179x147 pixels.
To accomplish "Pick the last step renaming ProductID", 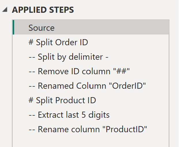I will pyautogui.click(x=88, y=129).
